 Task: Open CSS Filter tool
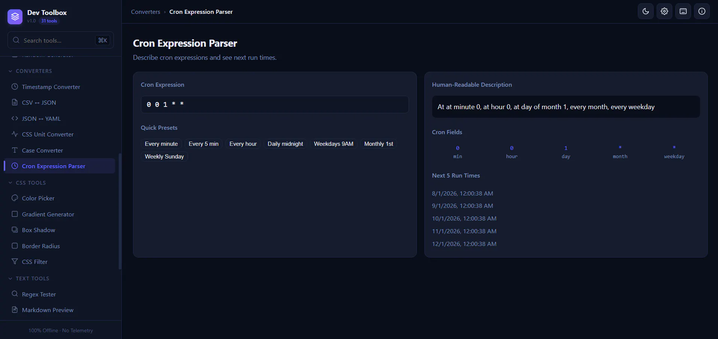[60, 262]
